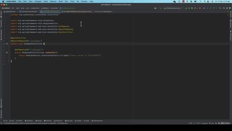Click the green build hammer icon
232x131 pixels.
tap(160, 8)
